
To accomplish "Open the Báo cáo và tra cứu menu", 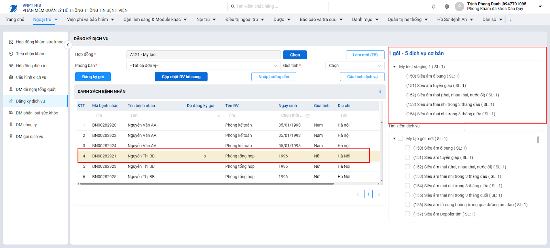I will (321, 20).
